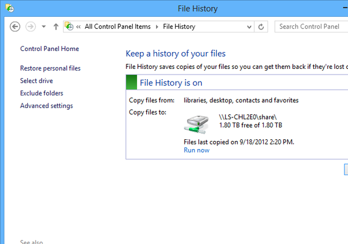Click Run now link
Viewport: 348px width, 244px height.
[197, 150]
